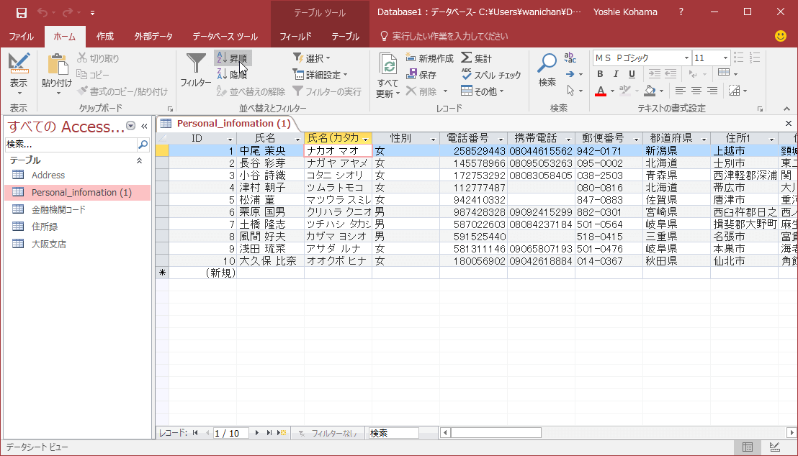Image resolution: width=798 pixels, height=456 pixels.
Task: Click the bulleted list icon
Action: 739,58
